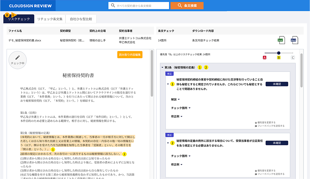This screenshot has height=179, width=310.
Task: Toggle second issue status 未確認
Action: pos(276,143)
